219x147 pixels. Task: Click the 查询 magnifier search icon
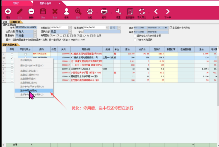point(78,11)
